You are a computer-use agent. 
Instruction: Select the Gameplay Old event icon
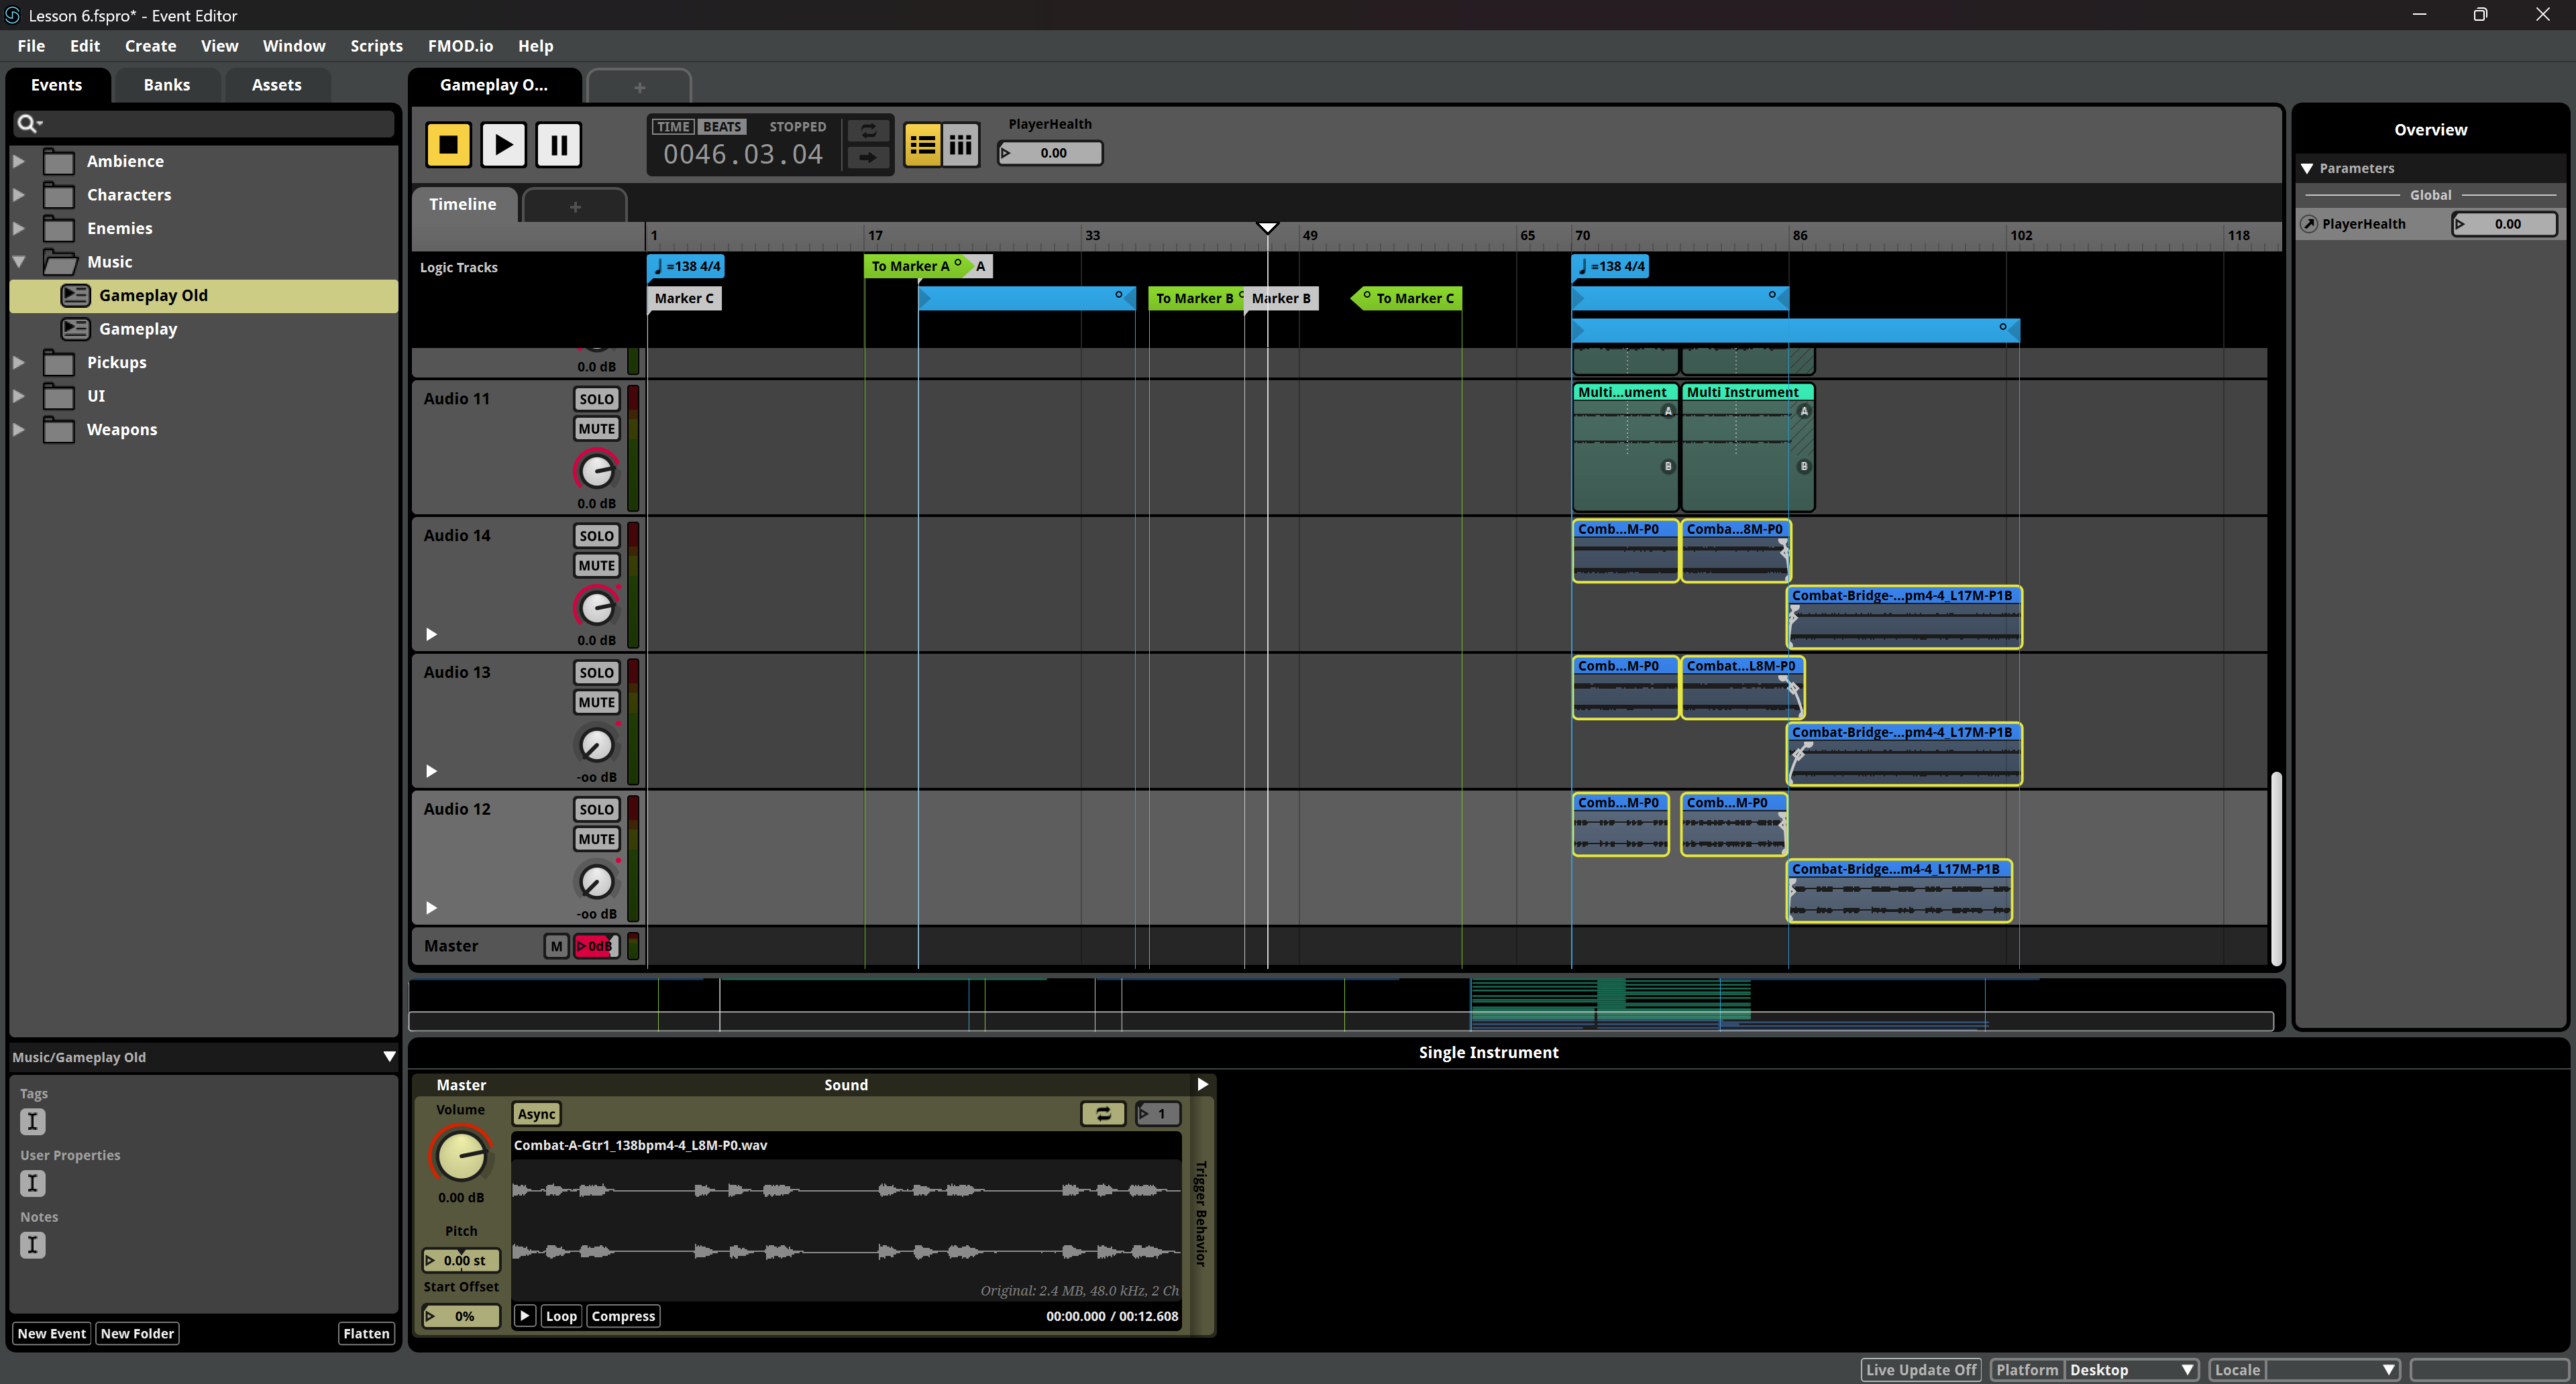click(x=75, y=296)
